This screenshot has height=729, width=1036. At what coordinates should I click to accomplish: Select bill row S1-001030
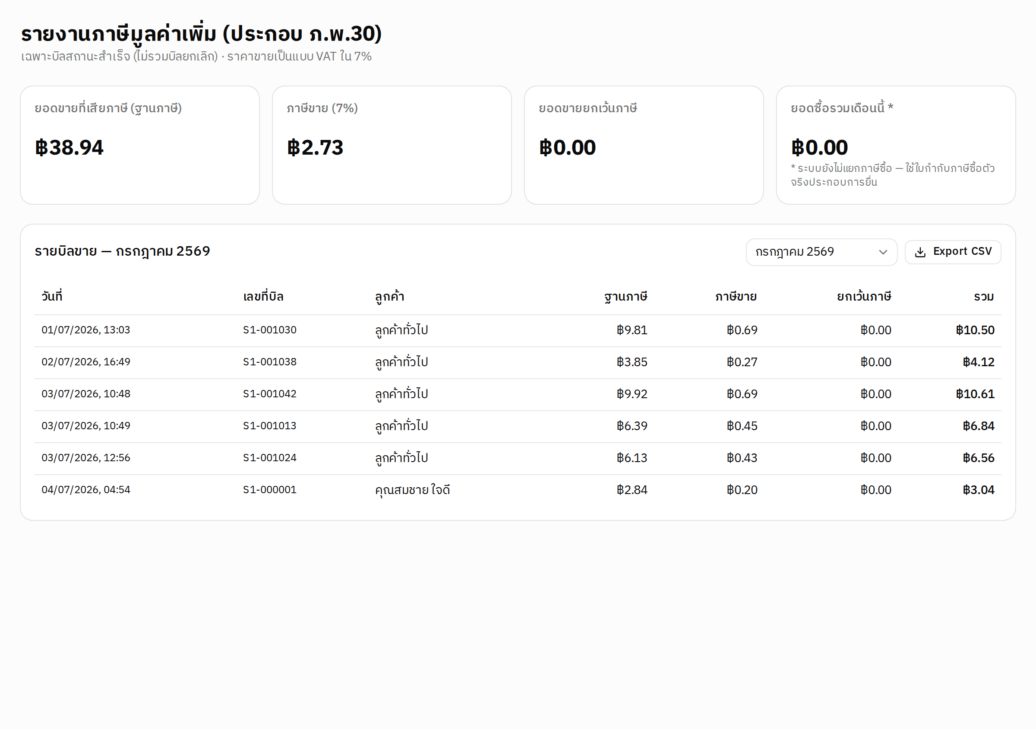[518, 330]
